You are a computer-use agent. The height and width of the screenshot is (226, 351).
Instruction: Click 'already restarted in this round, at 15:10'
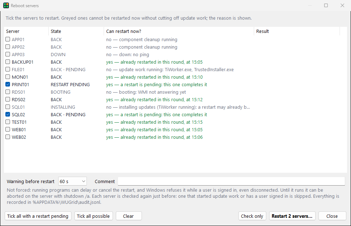pyautogui.click(x=154, y=77)
